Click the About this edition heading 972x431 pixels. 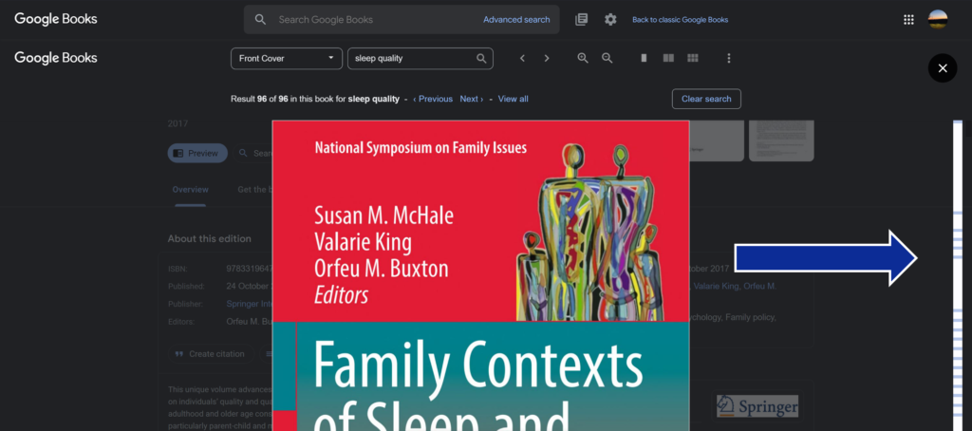pos(210,238)
